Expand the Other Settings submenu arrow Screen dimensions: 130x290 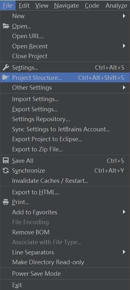click(x=124, y=87)
